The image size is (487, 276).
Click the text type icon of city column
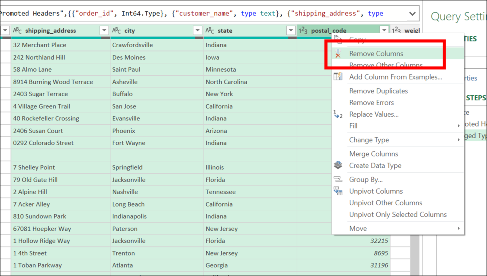click(116, 30)
